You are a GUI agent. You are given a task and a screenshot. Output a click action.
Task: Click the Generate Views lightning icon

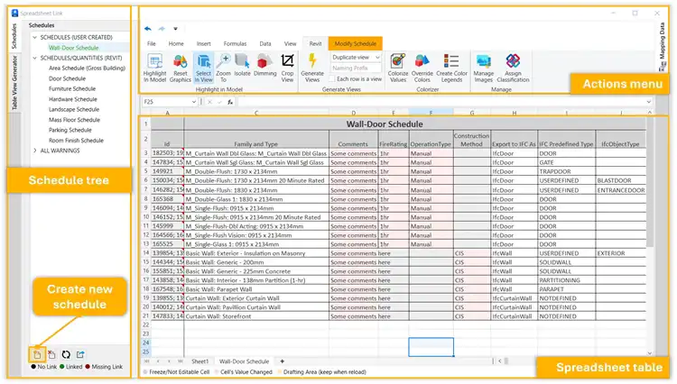pos(312,61)
